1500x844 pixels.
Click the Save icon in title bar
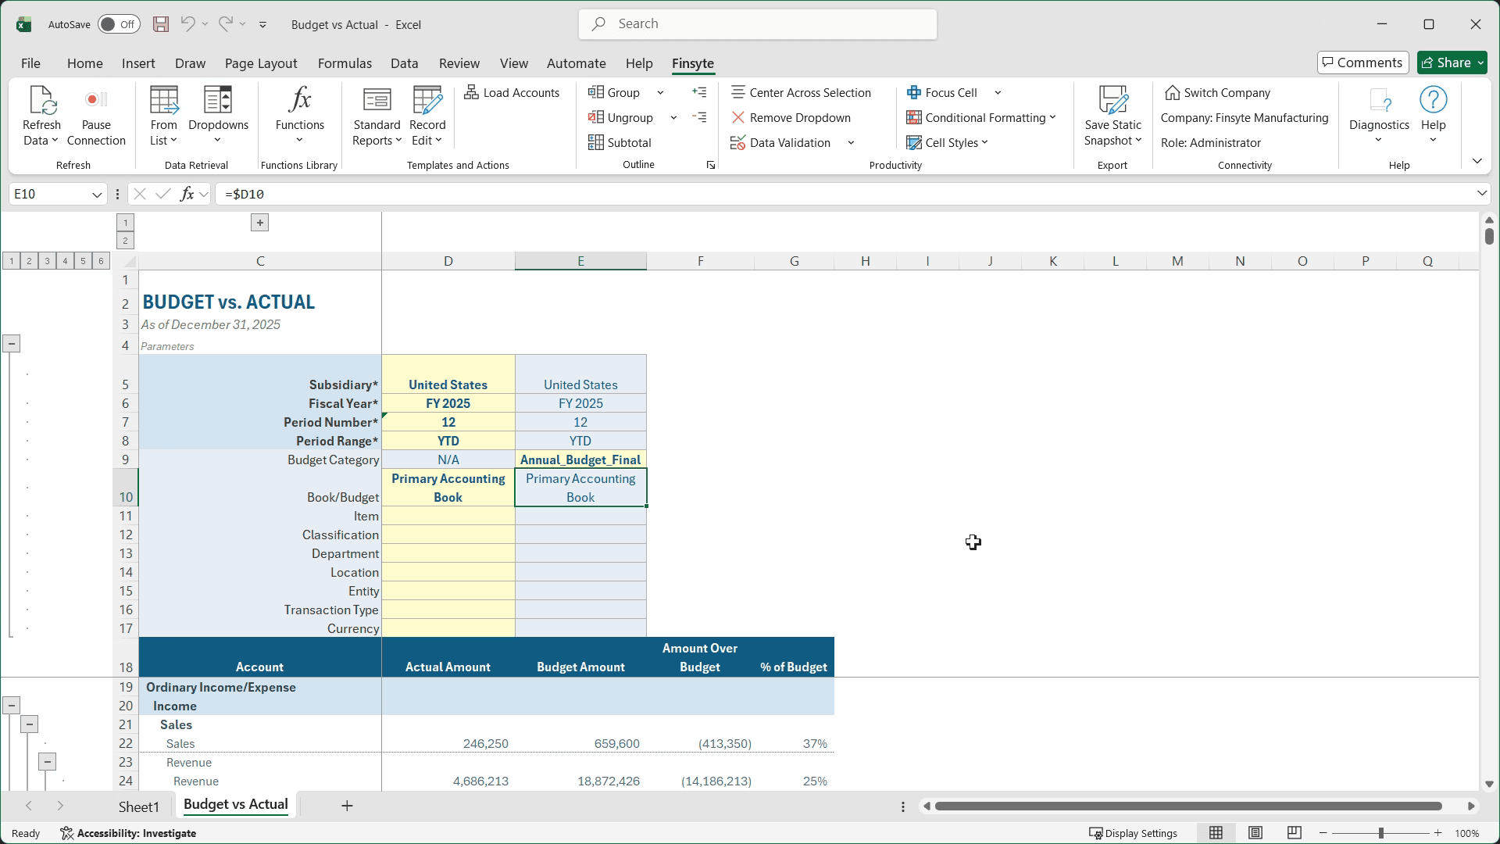[x=161, y=24]
